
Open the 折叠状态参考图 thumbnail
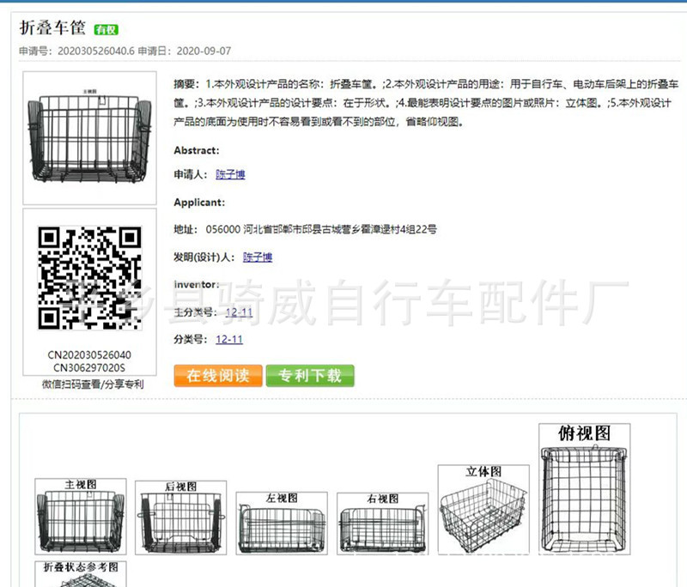pyautogui.click(x=81, y=574)
